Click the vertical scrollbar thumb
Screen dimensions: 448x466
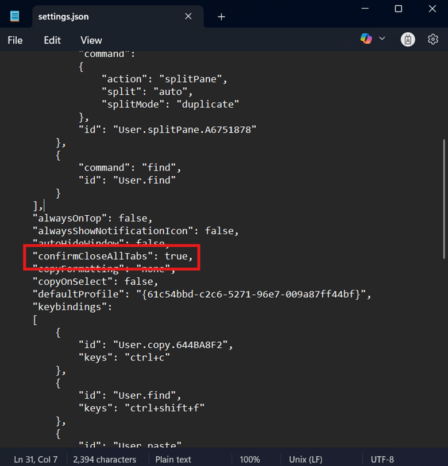click(443, 198)
